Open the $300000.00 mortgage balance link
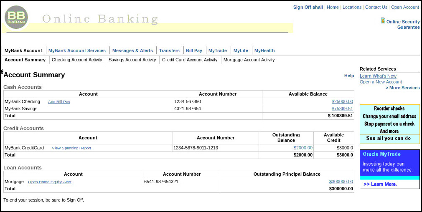 (341, 182)
